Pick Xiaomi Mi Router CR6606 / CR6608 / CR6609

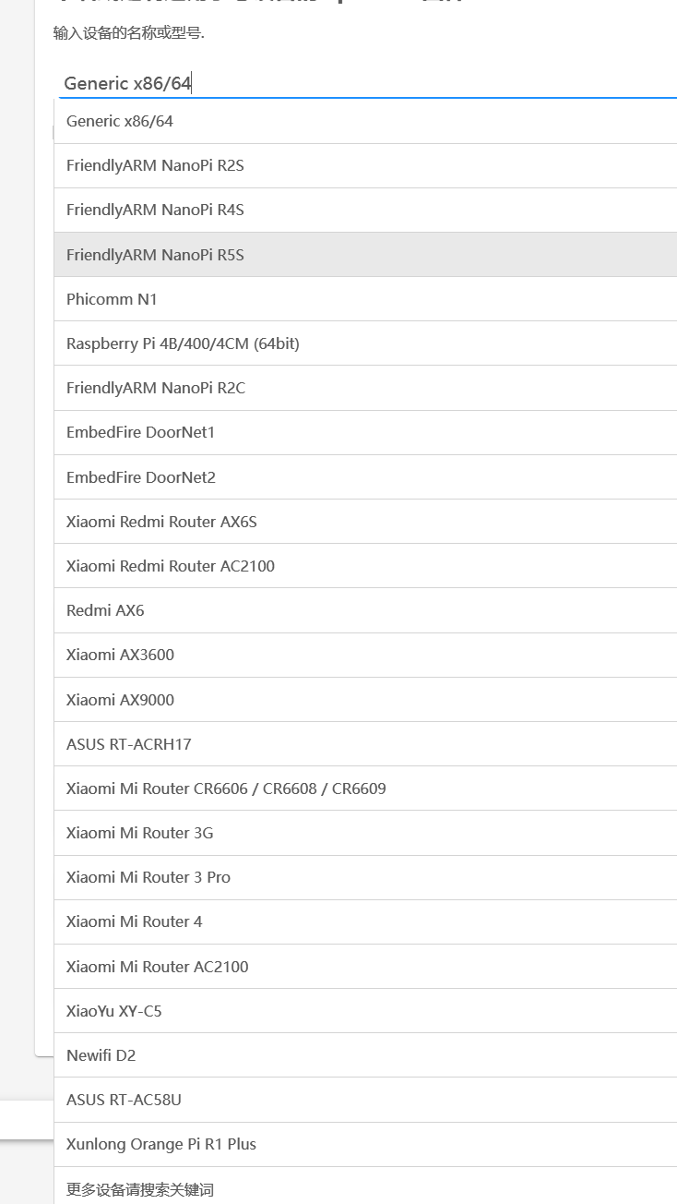226,789
